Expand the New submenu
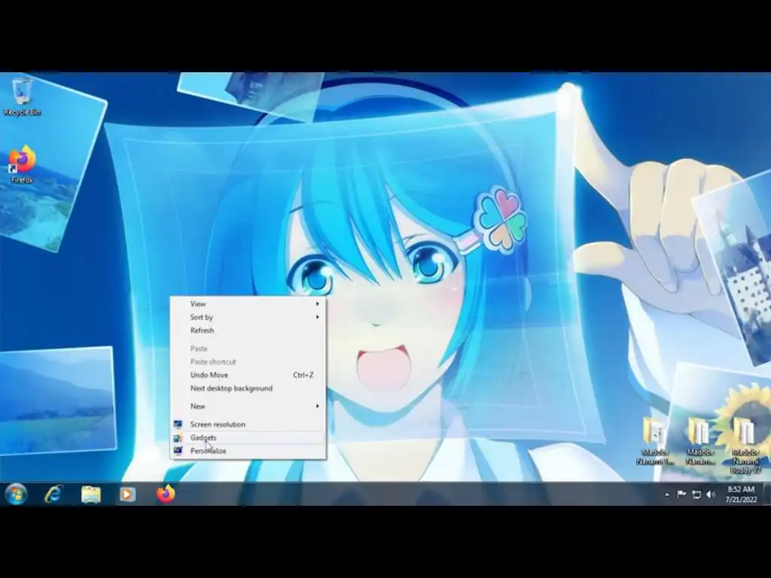Viewport: 771px width, 578px height. pyautogui.click(x=248, y=406)
